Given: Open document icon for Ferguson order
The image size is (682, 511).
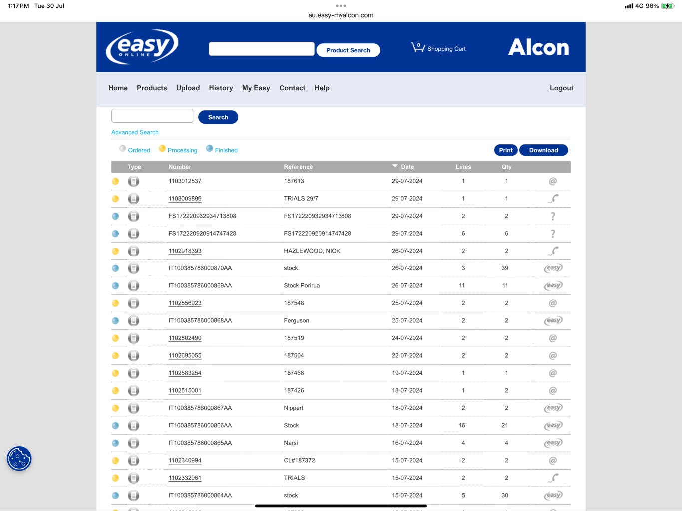Looking at the screenshot, I should pos(133,321).
